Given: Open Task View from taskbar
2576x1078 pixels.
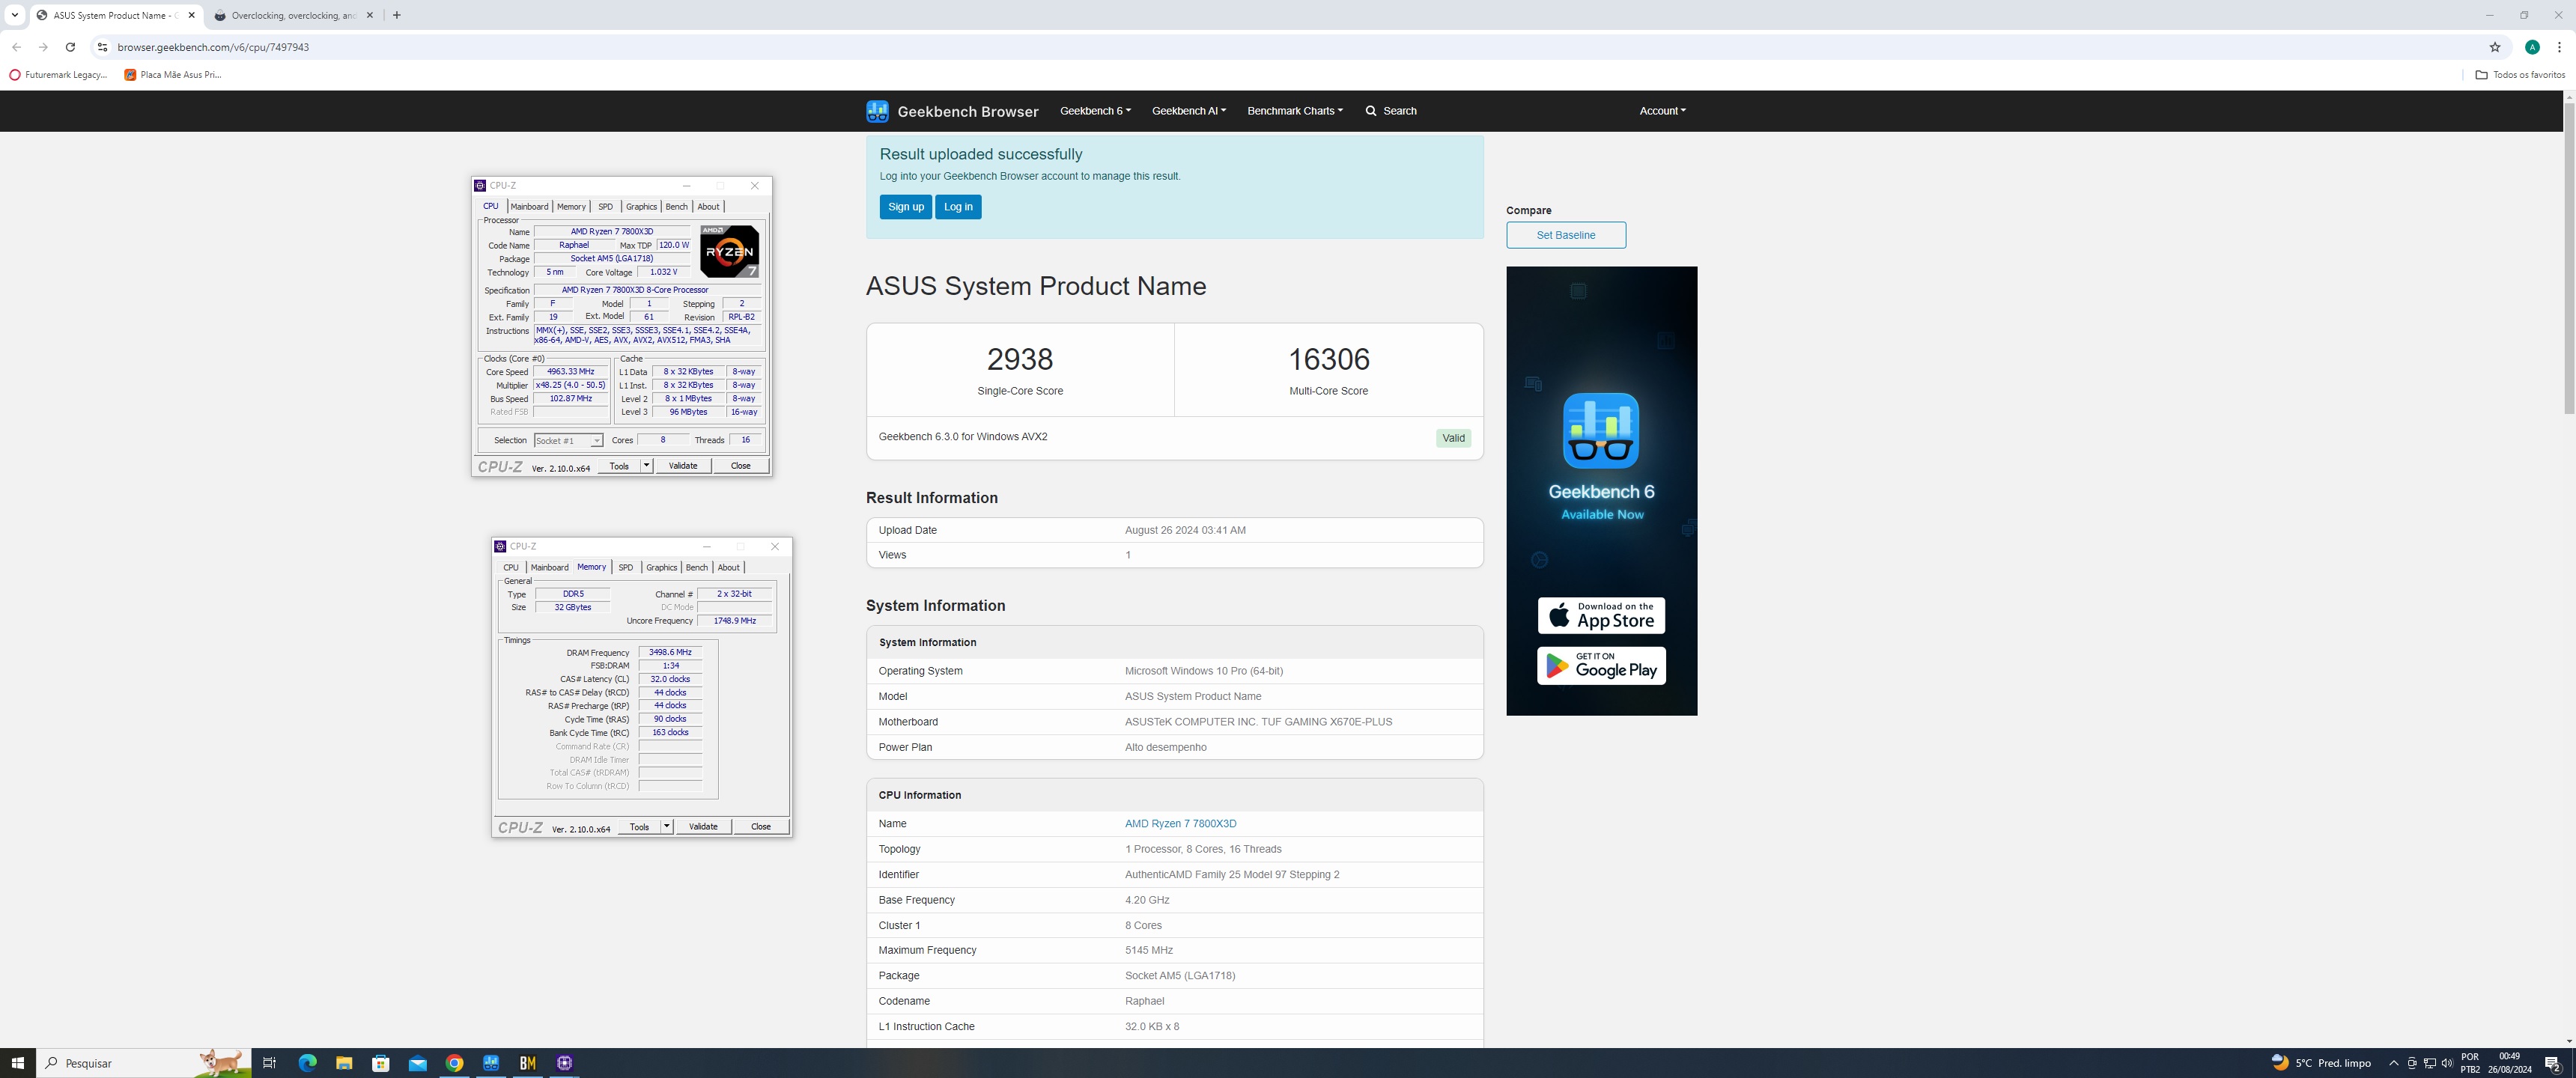Looking at the screenshot, I should point(269,1063).
